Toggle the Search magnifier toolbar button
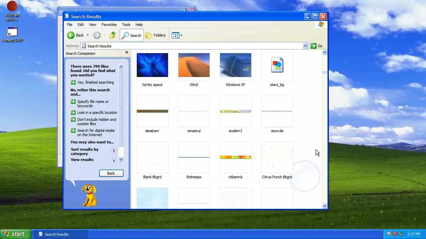This screenshot has width=426, height=239. 132,35
